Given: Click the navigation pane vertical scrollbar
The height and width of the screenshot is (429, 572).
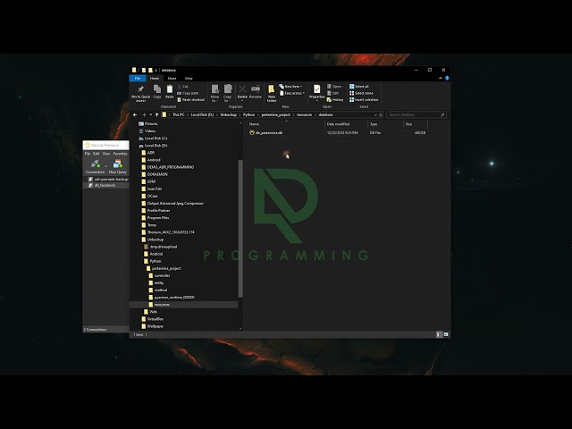Looking at the screenshot, I should (240, 229).
